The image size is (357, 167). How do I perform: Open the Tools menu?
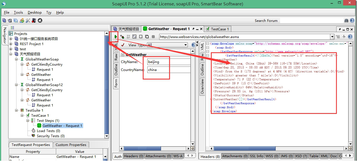tap(18, 12)
